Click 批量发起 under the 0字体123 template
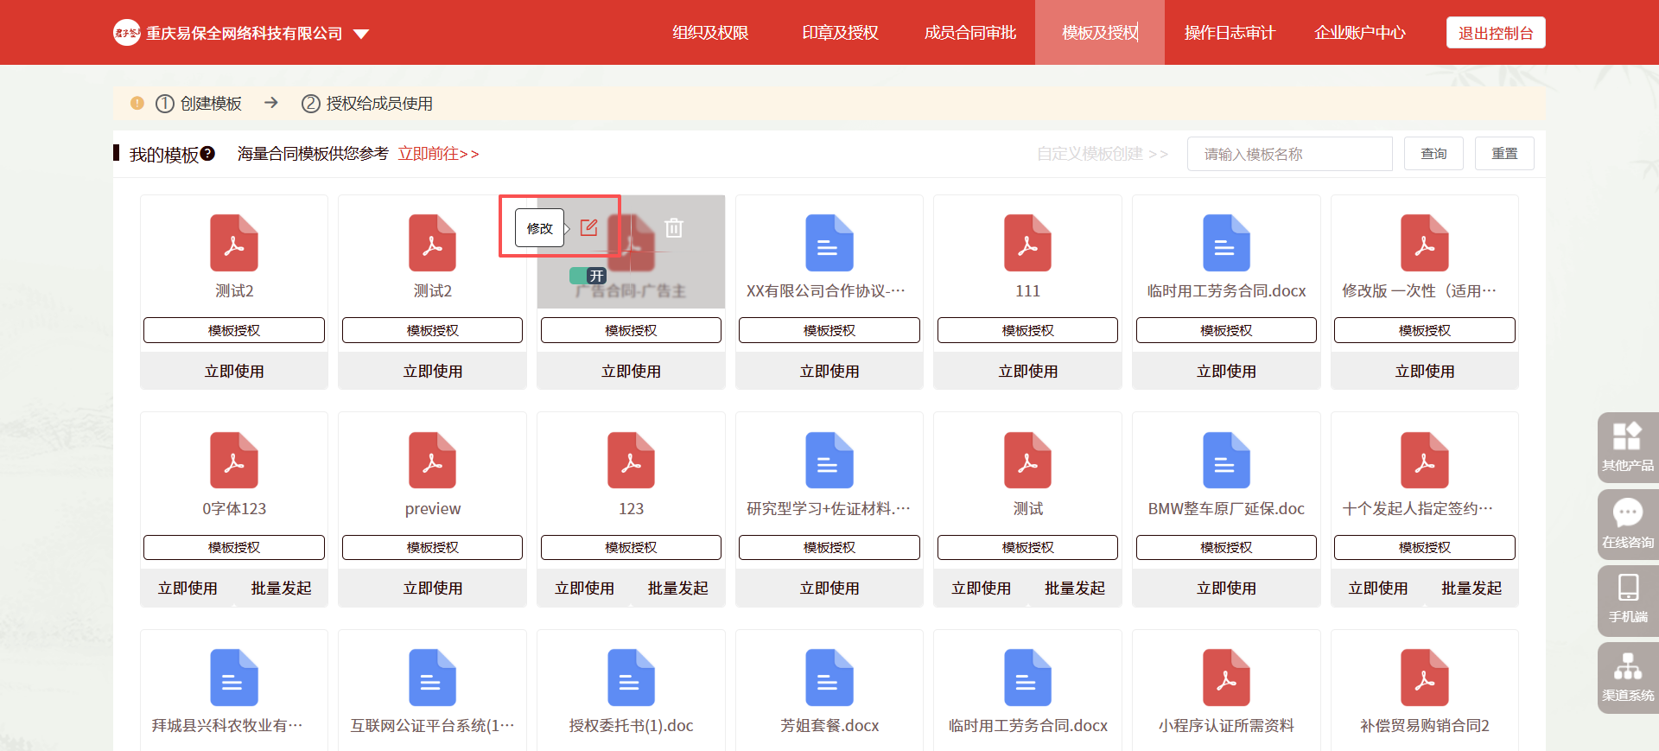Viewport: 1659px width, 751px height. [x=281, y=589]
